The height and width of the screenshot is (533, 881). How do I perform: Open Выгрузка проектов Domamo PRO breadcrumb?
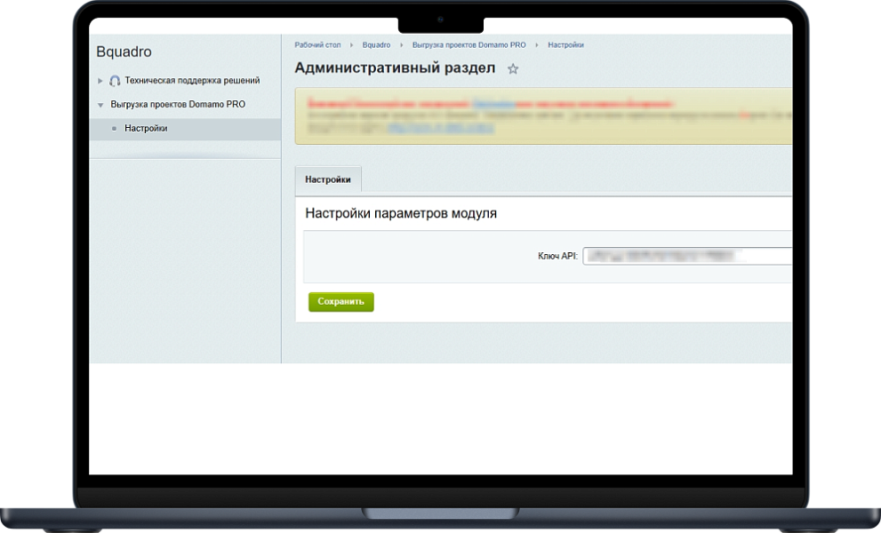(469, 44)
